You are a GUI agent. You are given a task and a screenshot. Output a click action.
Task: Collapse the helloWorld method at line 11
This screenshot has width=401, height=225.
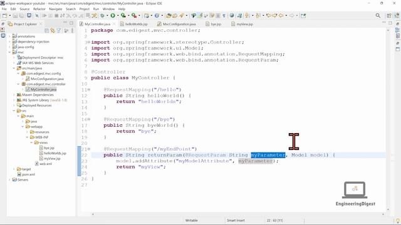[89, 89]
